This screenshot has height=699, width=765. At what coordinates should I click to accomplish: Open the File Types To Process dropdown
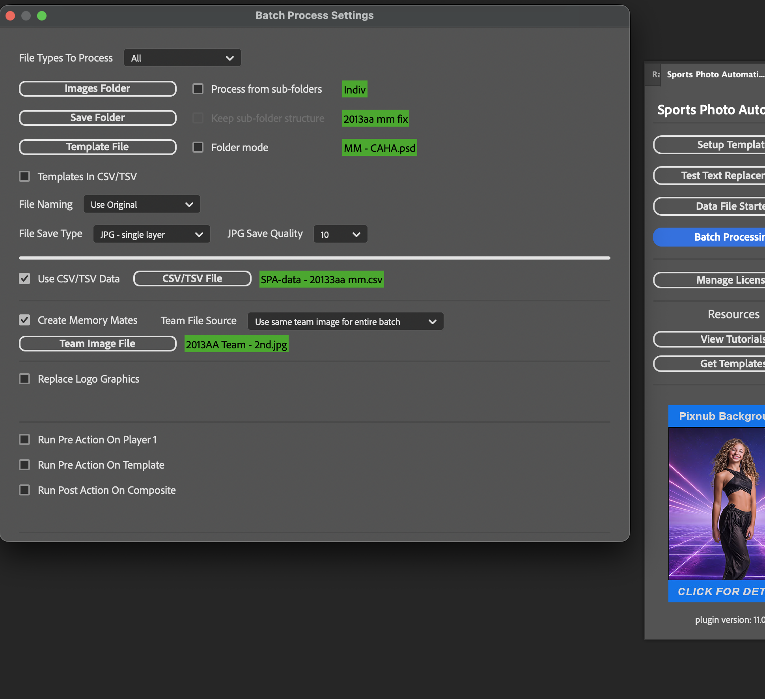point(182,58)
